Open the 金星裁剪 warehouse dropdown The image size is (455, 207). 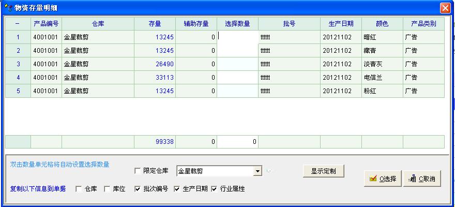[x=257, y=171]
